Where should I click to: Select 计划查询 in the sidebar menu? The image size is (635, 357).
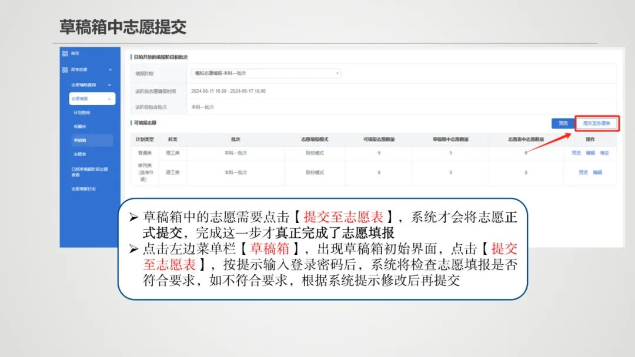[82, 111]
